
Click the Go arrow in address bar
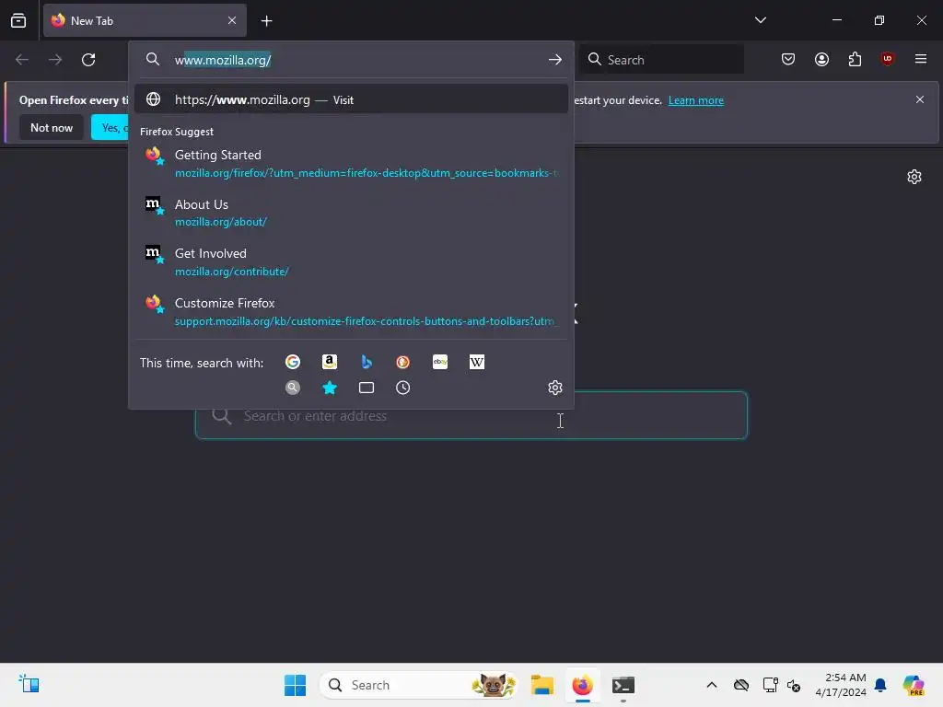[554, 60]
